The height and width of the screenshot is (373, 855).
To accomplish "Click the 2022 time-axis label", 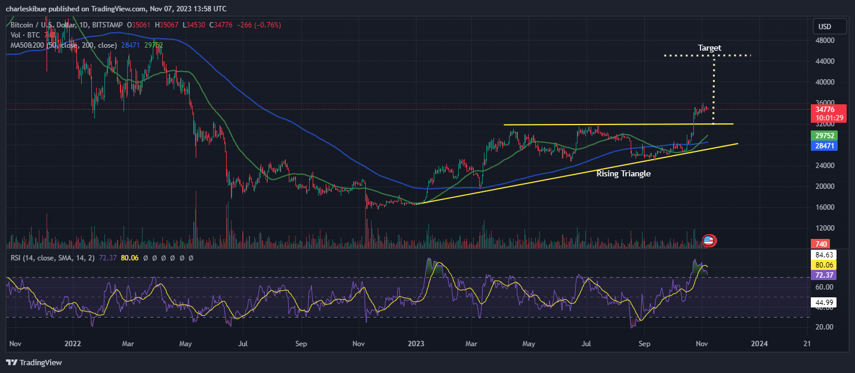I will 73,344.
